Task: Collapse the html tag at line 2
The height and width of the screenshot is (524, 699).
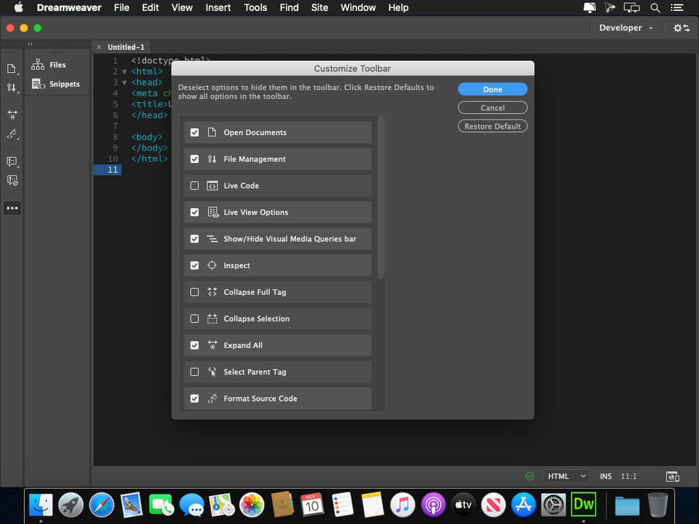Action: 124,72
